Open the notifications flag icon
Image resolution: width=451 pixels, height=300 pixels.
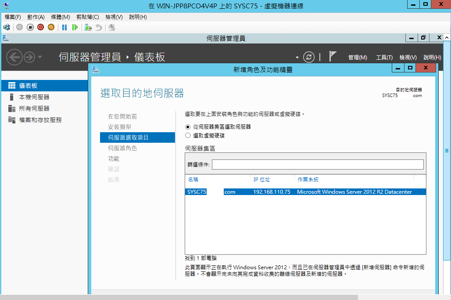(333, 56)
